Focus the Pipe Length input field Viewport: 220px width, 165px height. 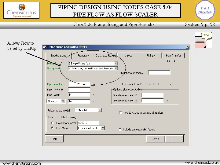click(x=79, y=95)
